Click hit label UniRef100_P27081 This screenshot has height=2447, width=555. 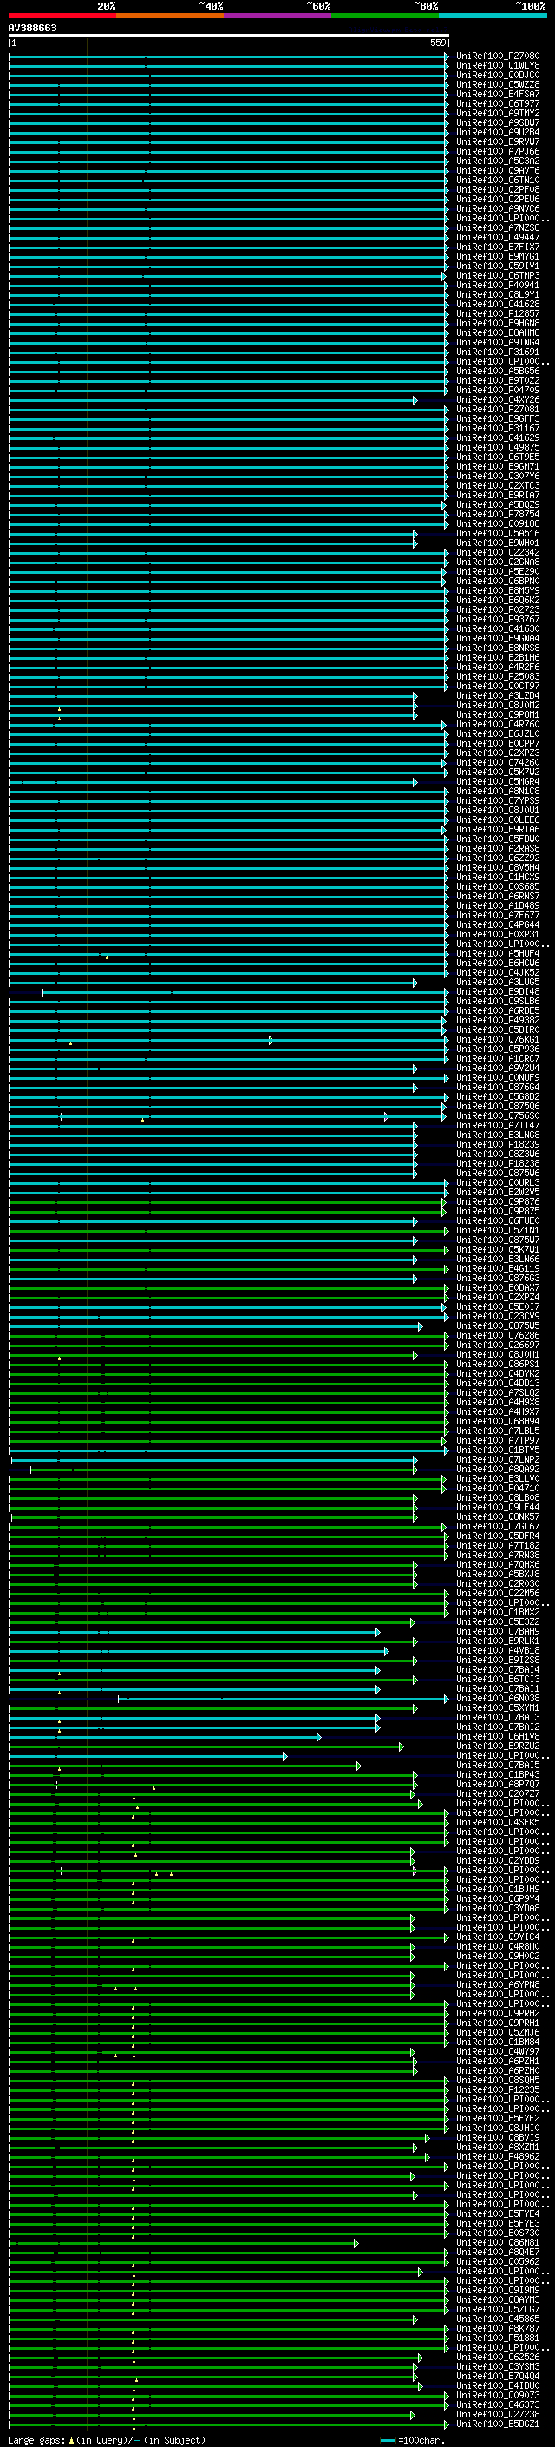pyautogui.click(x=498, y=410)
